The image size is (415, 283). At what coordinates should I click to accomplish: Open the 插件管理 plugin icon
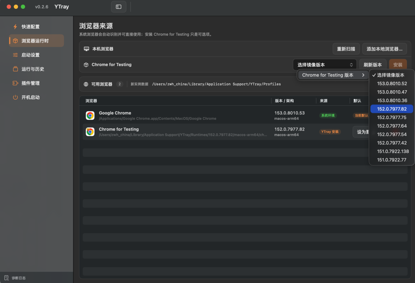15,83
